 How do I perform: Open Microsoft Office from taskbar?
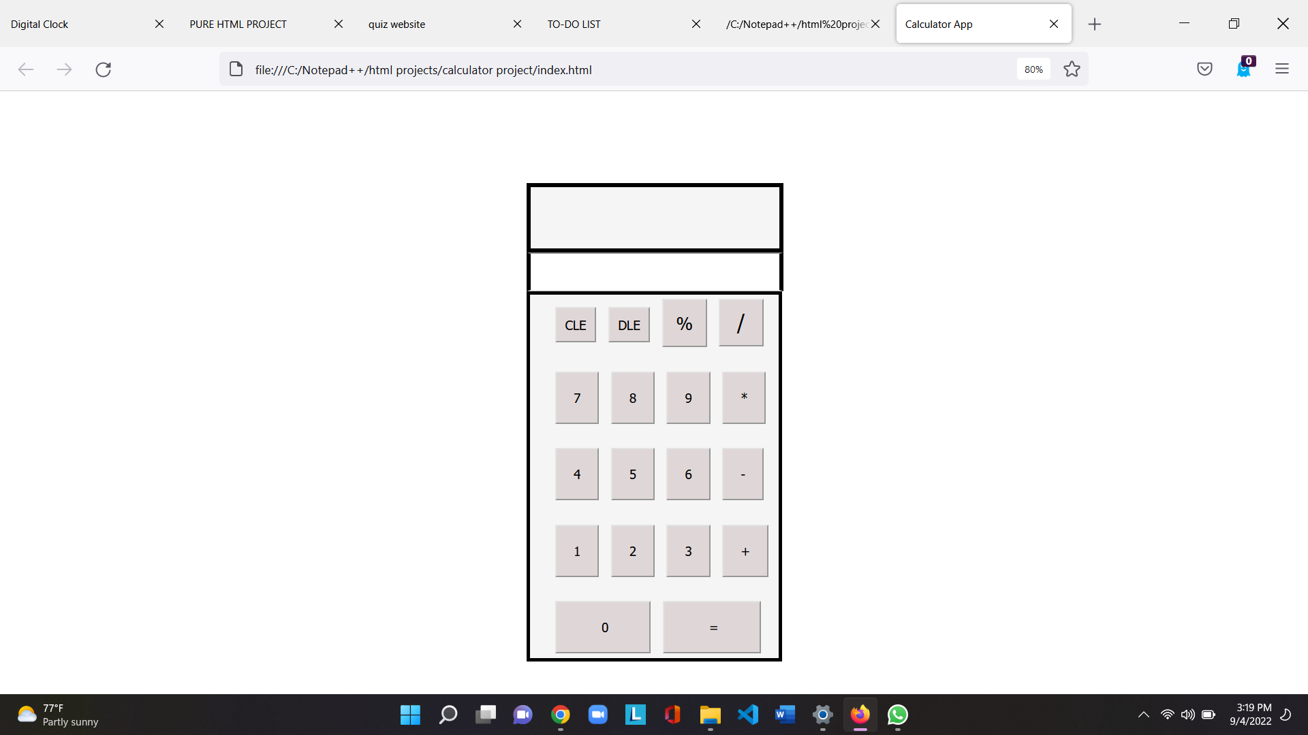click(x=672, y=715)
